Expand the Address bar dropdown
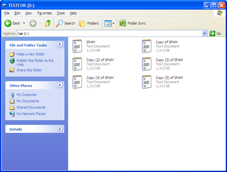227x172 pixels. pyautogui.click(x=205, y=33)
